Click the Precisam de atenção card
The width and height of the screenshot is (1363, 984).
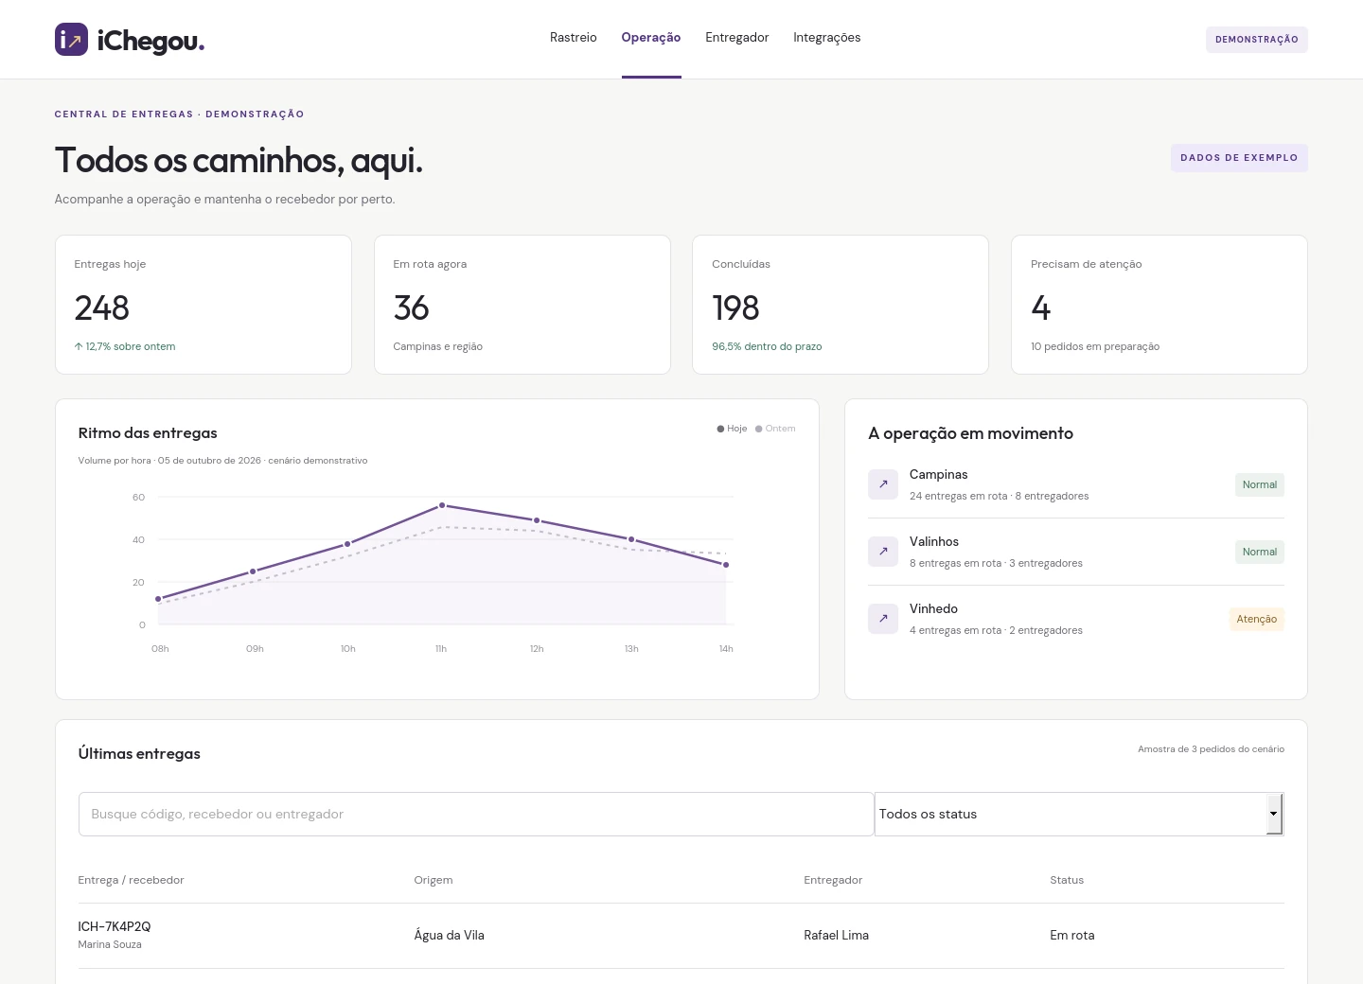tap(1159, 305)
